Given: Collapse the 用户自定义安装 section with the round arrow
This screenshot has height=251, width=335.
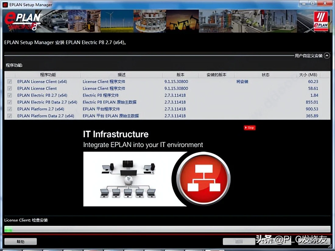Looking at the screenshot, I should coord(327,56).
